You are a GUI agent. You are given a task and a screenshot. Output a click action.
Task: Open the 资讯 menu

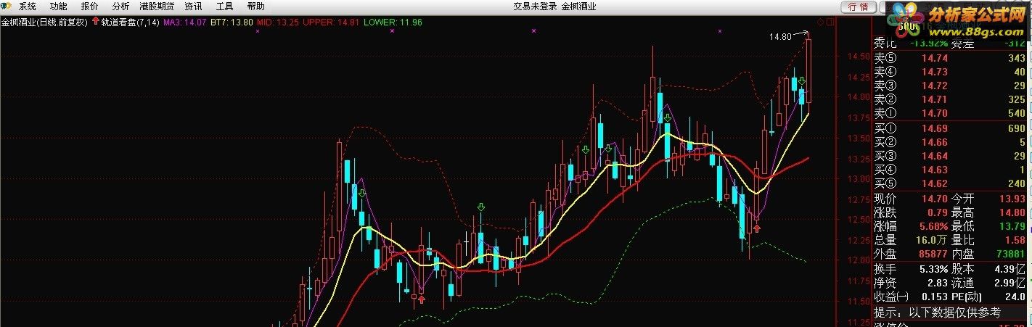(x=193, y=6)
